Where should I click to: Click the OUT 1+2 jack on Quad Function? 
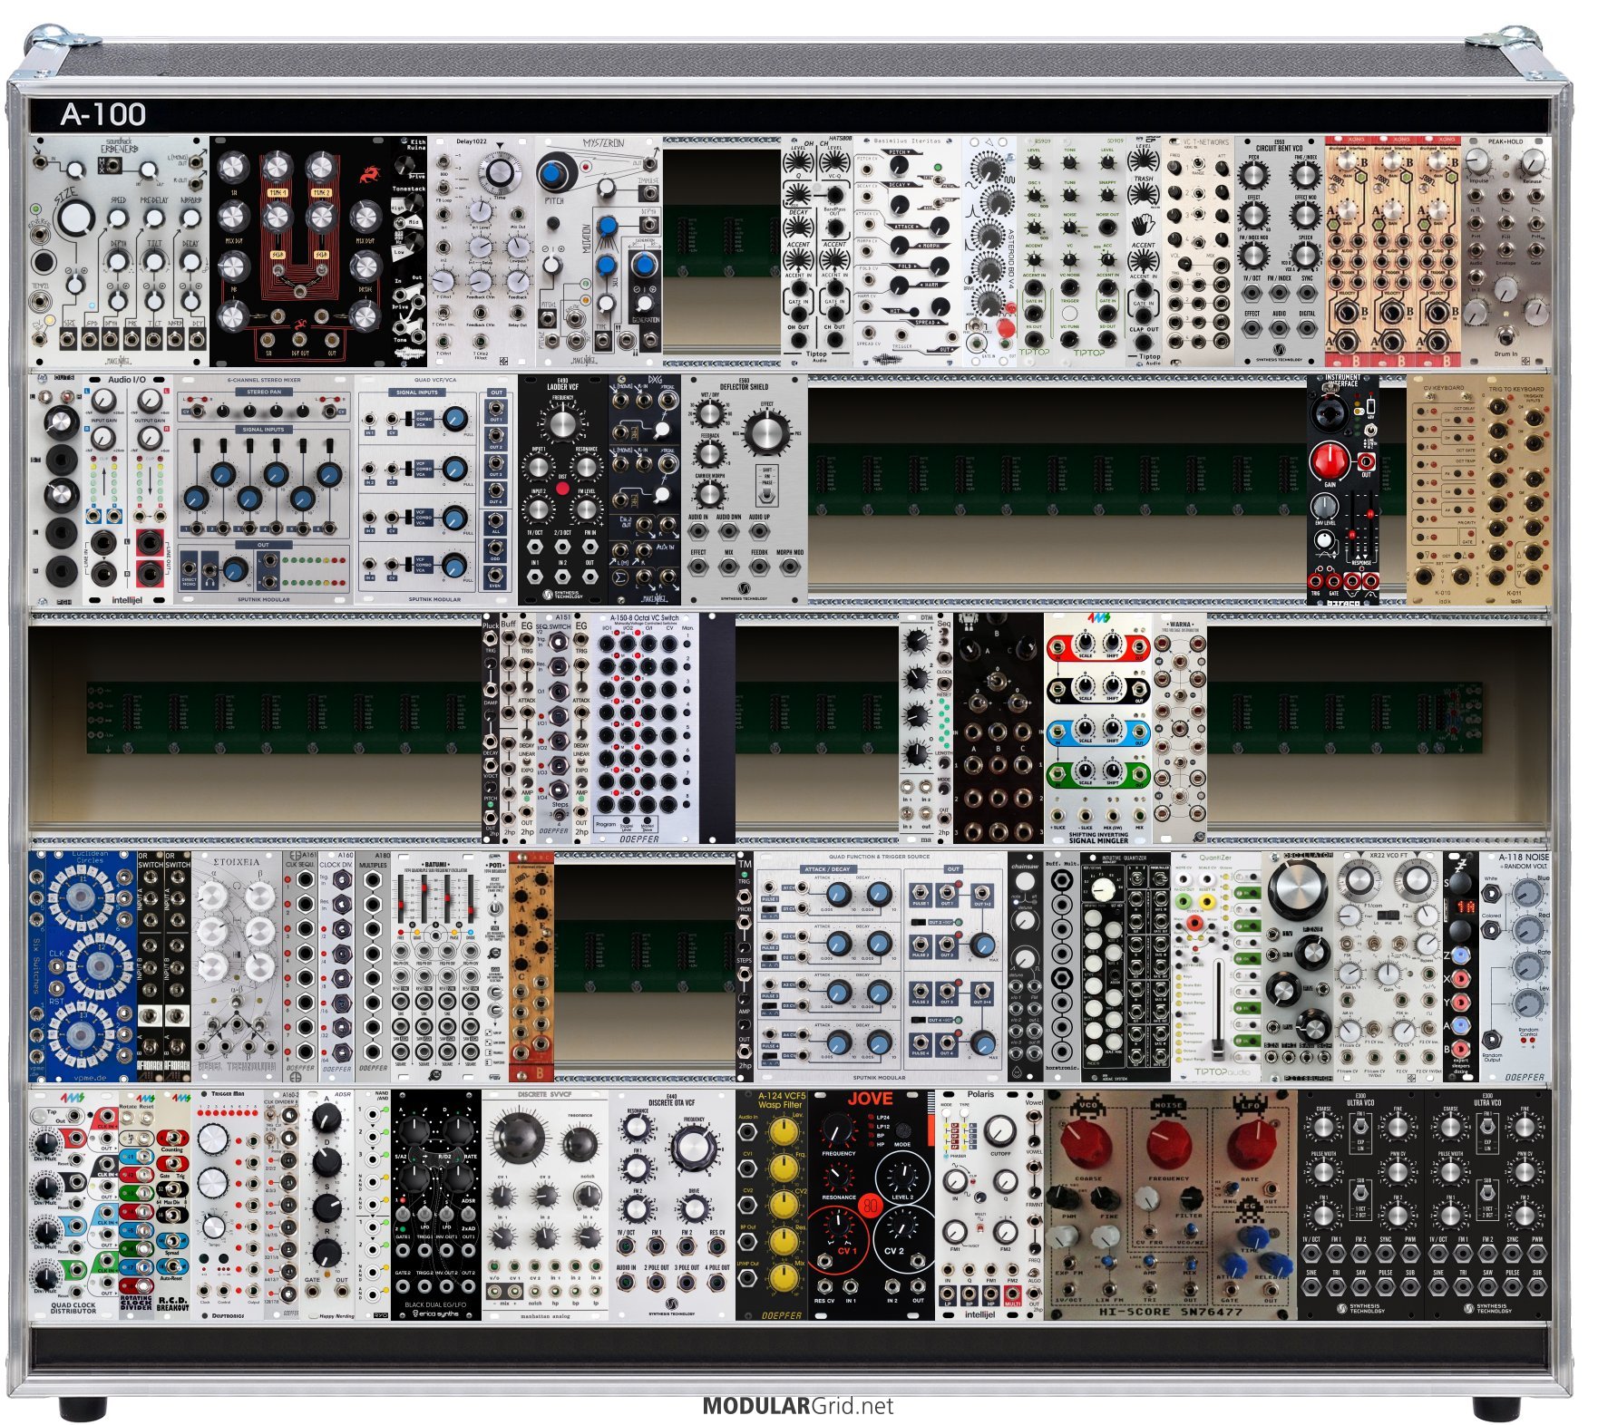click(x=982, y=895)
